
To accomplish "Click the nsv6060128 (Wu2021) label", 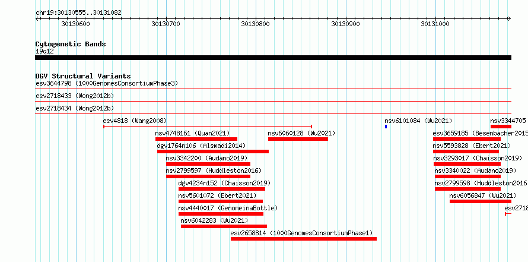I will pos(301,133).
